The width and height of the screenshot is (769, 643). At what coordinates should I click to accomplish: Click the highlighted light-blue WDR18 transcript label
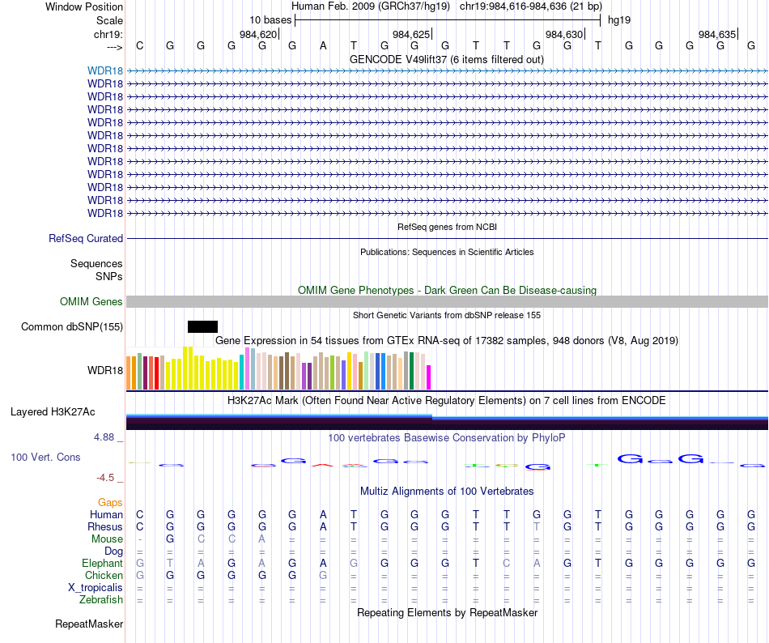tap(105, 71)
